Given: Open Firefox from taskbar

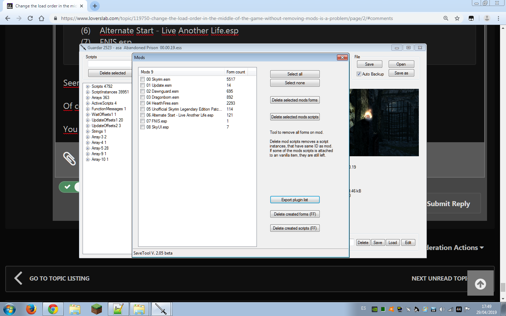Looking at the screenshot, I should [31, 309].
